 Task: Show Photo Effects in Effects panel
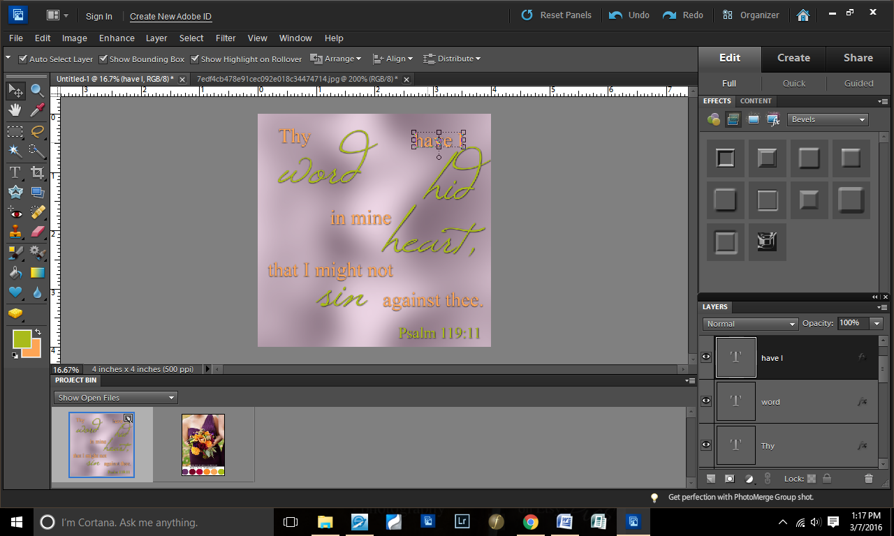tap(753, 119)
